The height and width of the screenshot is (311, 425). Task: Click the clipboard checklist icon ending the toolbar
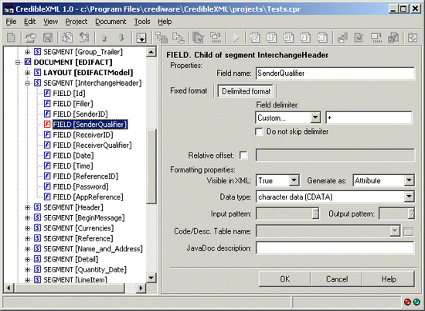(x=413, y=37)
